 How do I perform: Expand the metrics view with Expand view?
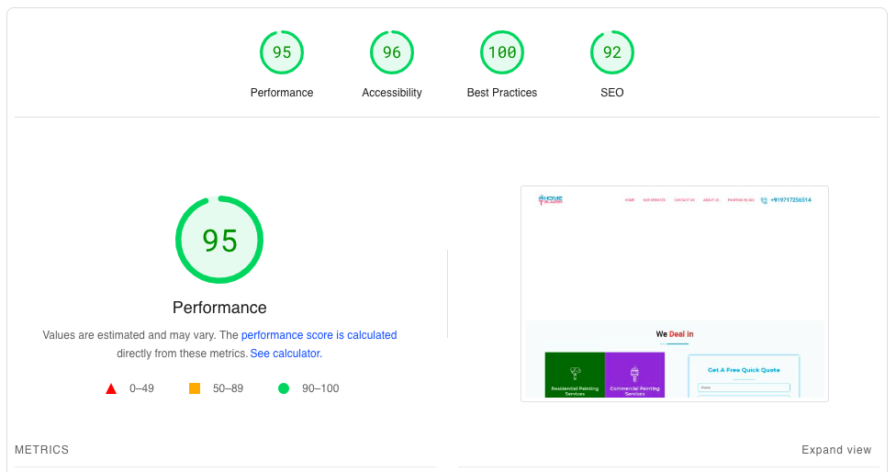835,450
